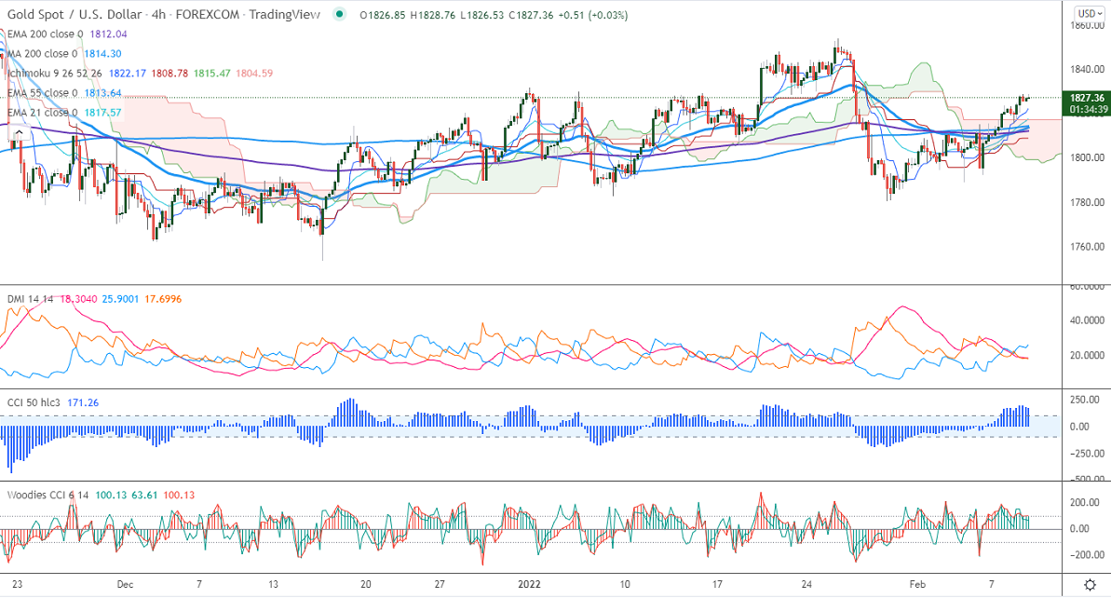Click the open value O1826.85 in header
The height and width of the screenshot is (598, 1111).
(383, 15)
